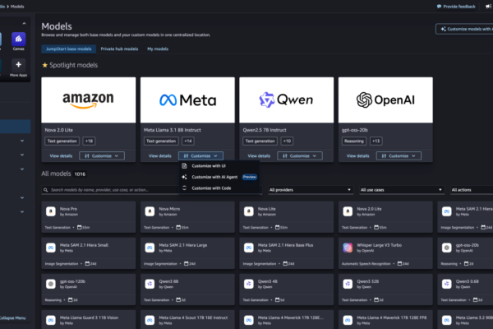Choose Customize with Code menu item

212,188
